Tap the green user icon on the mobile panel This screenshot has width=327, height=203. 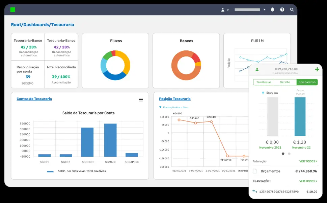(257, 69)
